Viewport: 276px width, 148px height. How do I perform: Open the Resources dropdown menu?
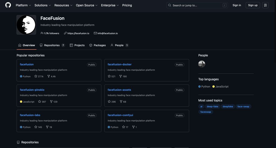point(63,5)
